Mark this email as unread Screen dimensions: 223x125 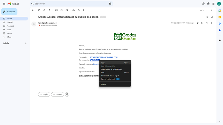tap(56, 10)
